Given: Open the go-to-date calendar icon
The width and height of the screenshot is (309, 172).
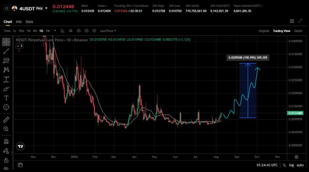Looking at the screenshot, I should 20,165.
